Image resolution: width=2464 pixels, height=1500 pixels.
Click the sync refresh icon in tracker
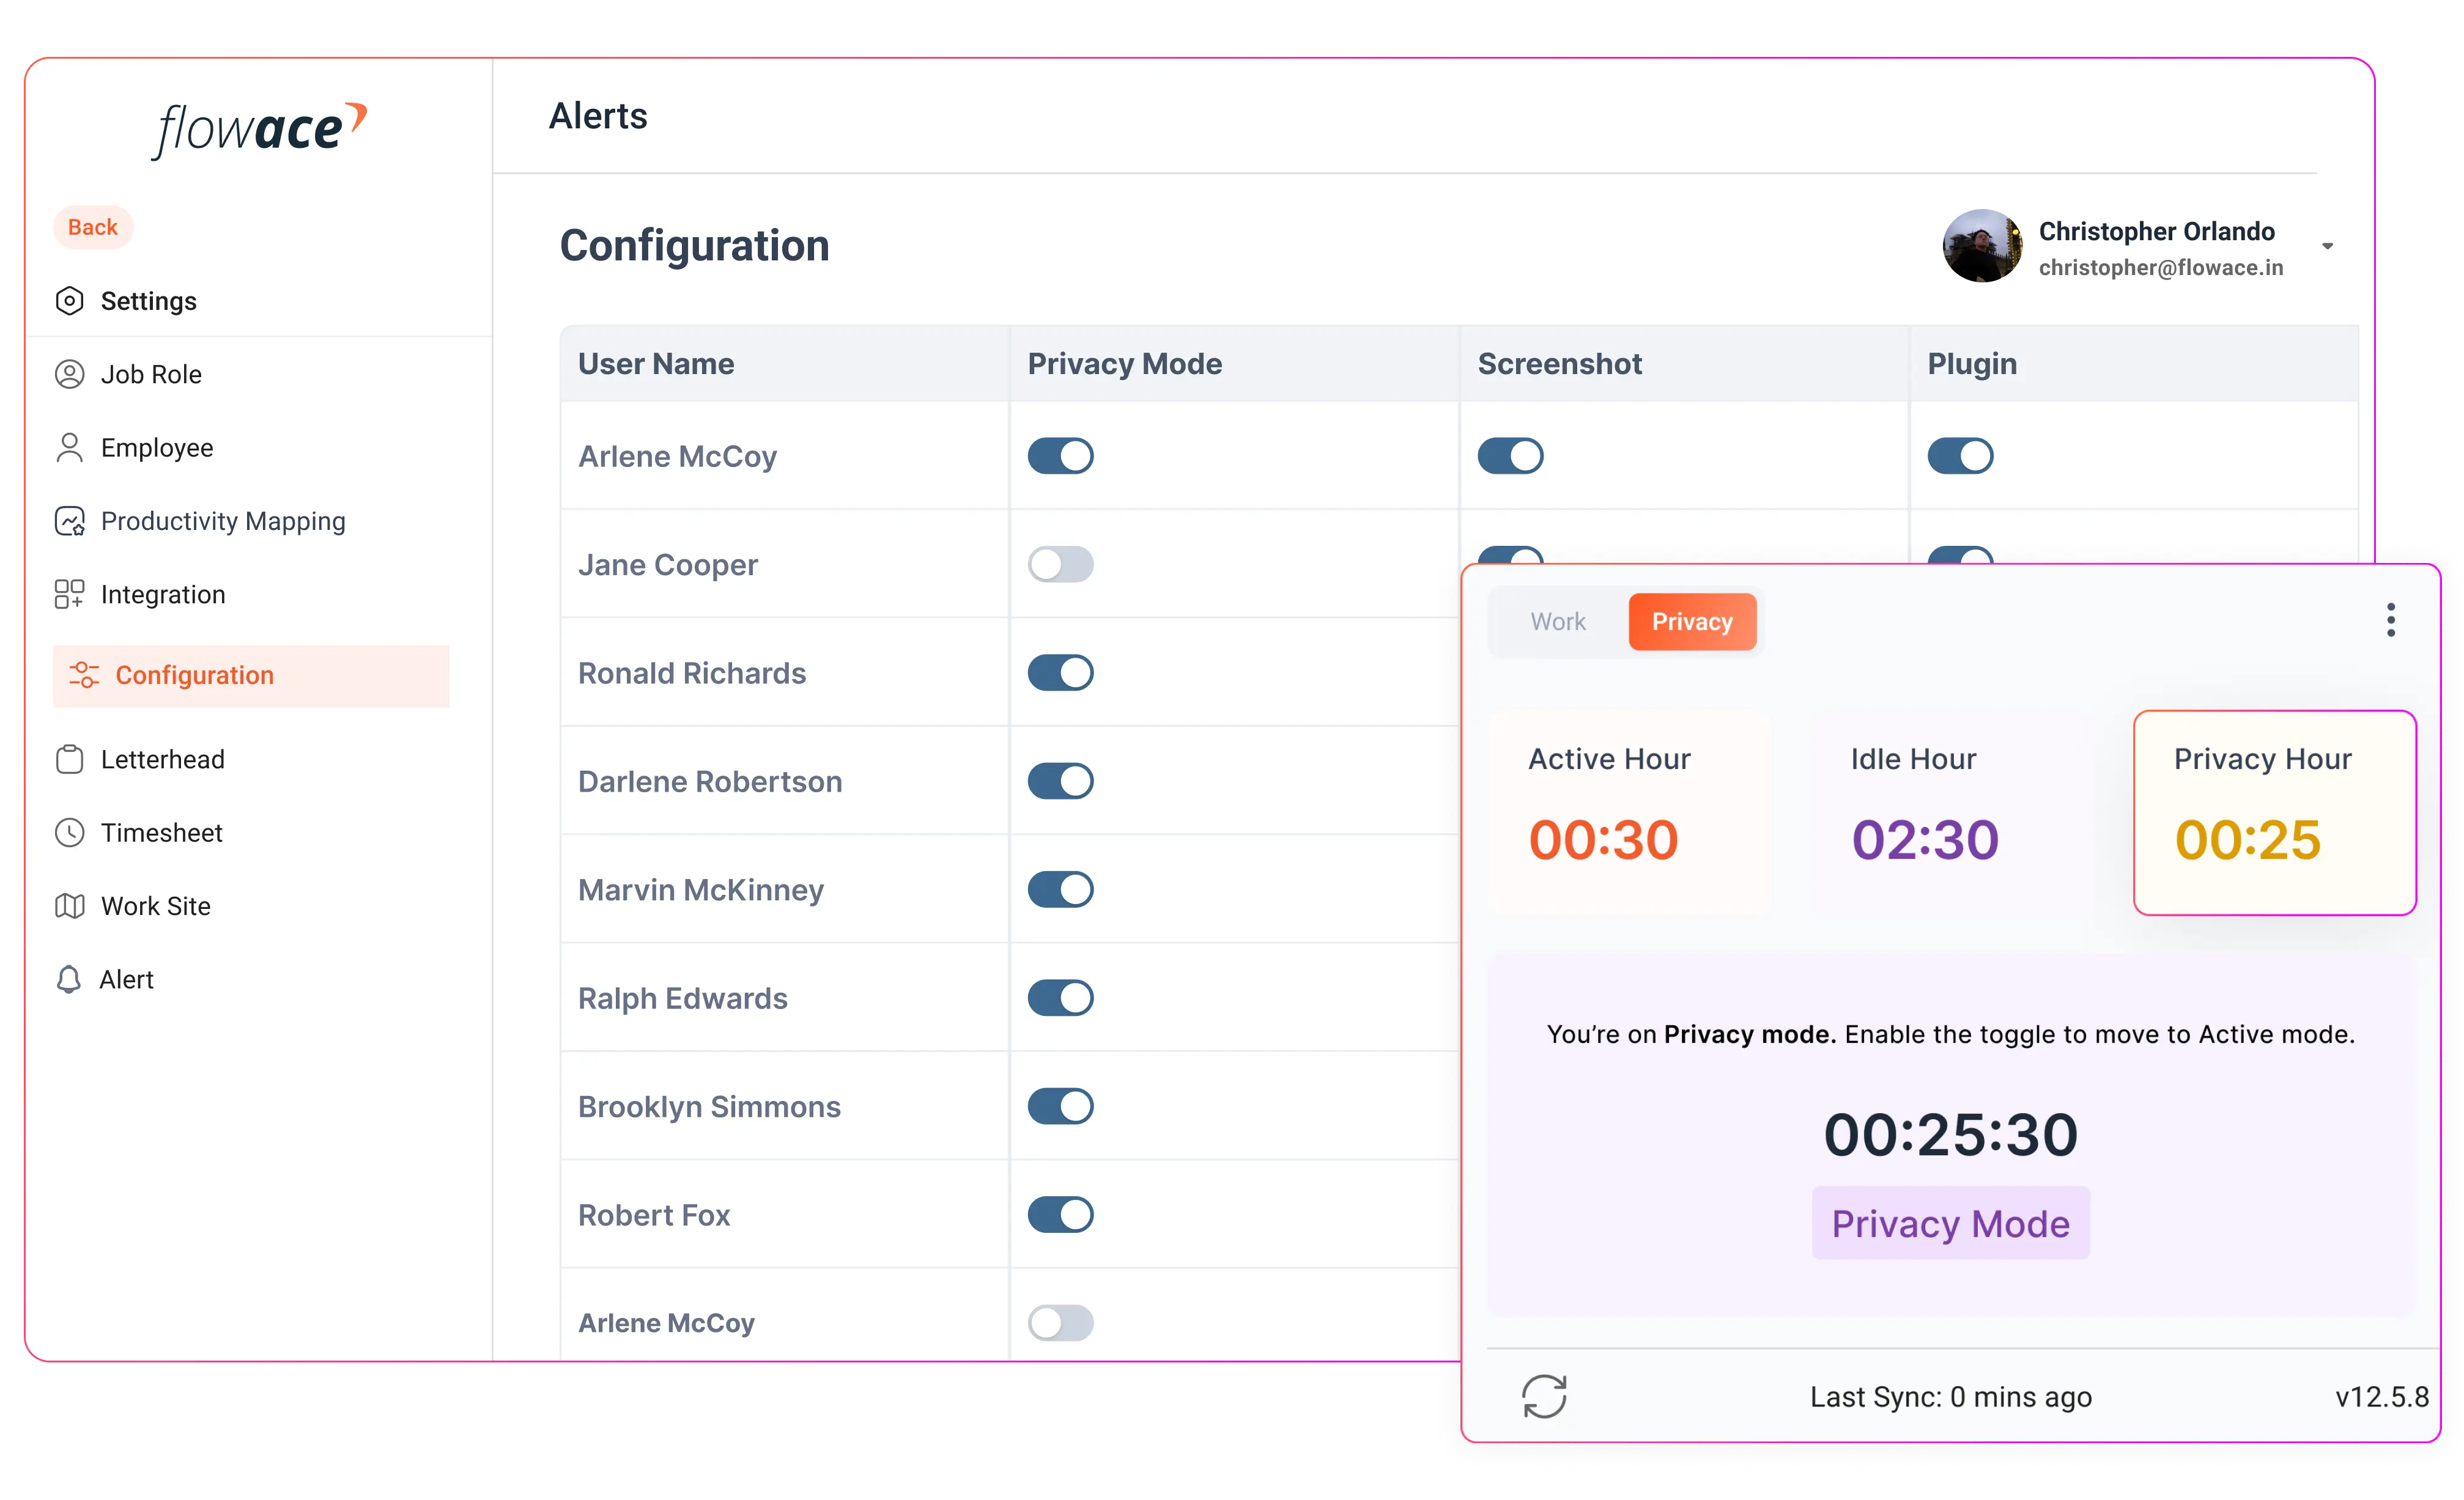pyautogui.click(x=1544, y=1396)
